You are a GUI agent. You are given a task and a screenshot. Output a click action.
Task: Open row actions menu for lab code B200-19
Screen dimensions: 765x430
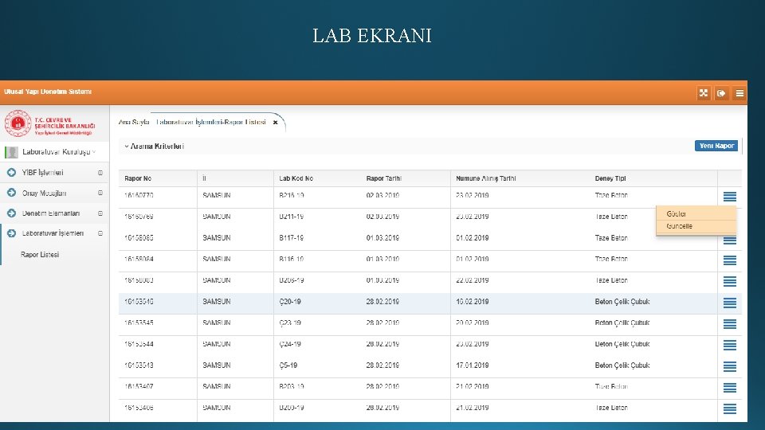(x=730, y=408)
